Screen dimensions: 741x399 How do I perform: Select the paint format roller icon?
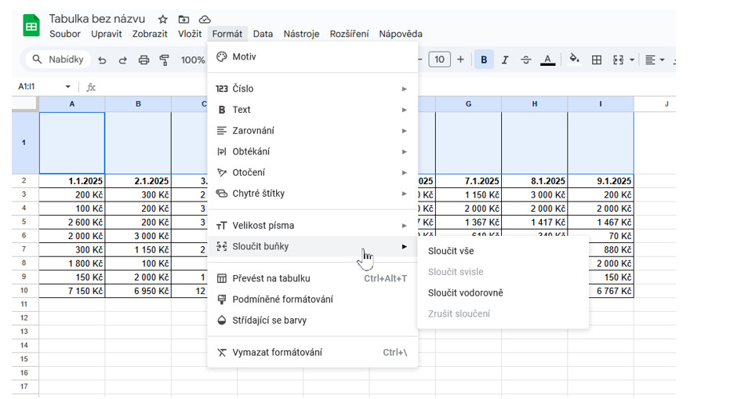pyautogui.click(x=165, y=60)
